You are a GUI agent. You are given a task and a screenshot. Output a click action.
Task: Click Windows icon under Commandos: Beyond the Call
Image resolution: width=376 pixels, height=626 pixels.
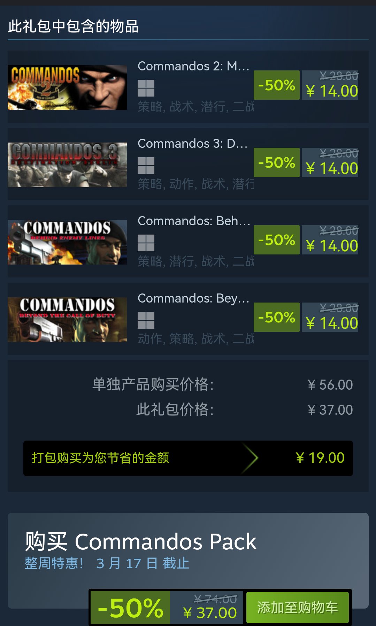point(146,320)
